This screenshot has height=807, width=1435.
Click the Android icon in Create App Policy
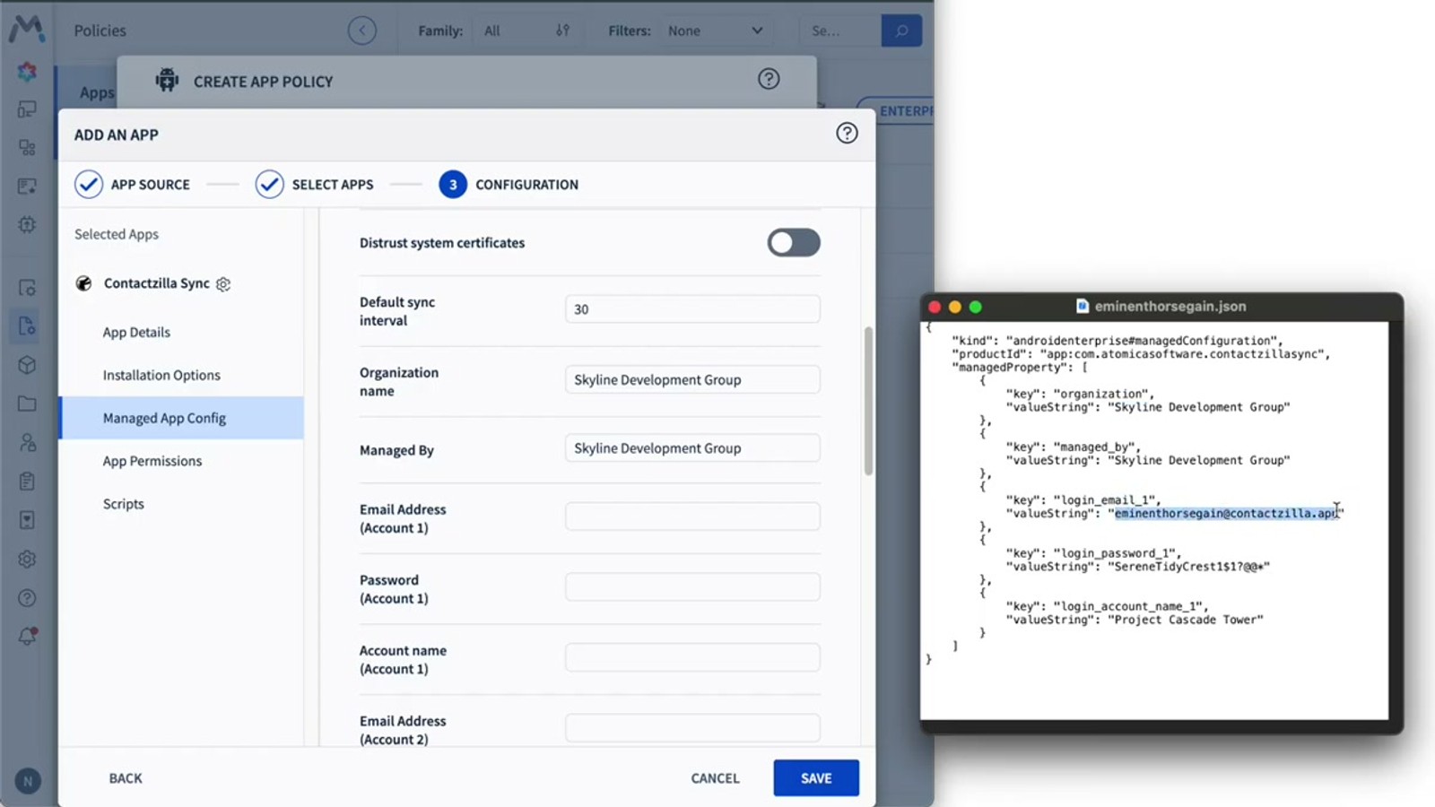(x=167, y=81)
